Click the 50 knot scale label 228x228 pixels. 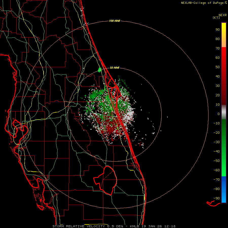click(218, 67)
